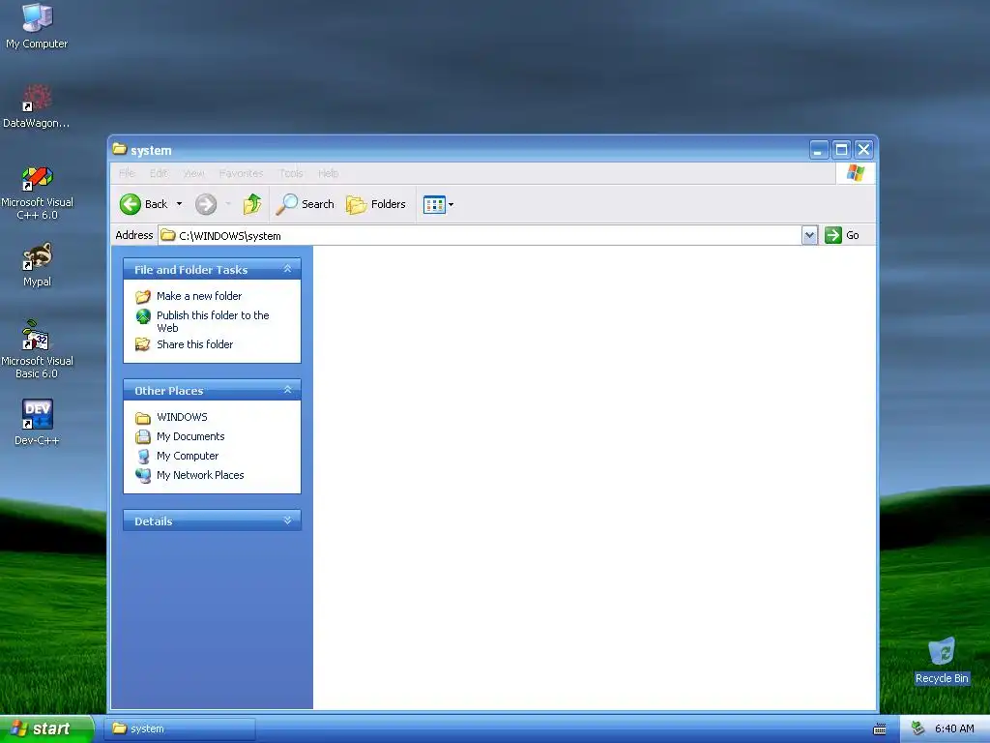Open the View menu

[193, 173]
